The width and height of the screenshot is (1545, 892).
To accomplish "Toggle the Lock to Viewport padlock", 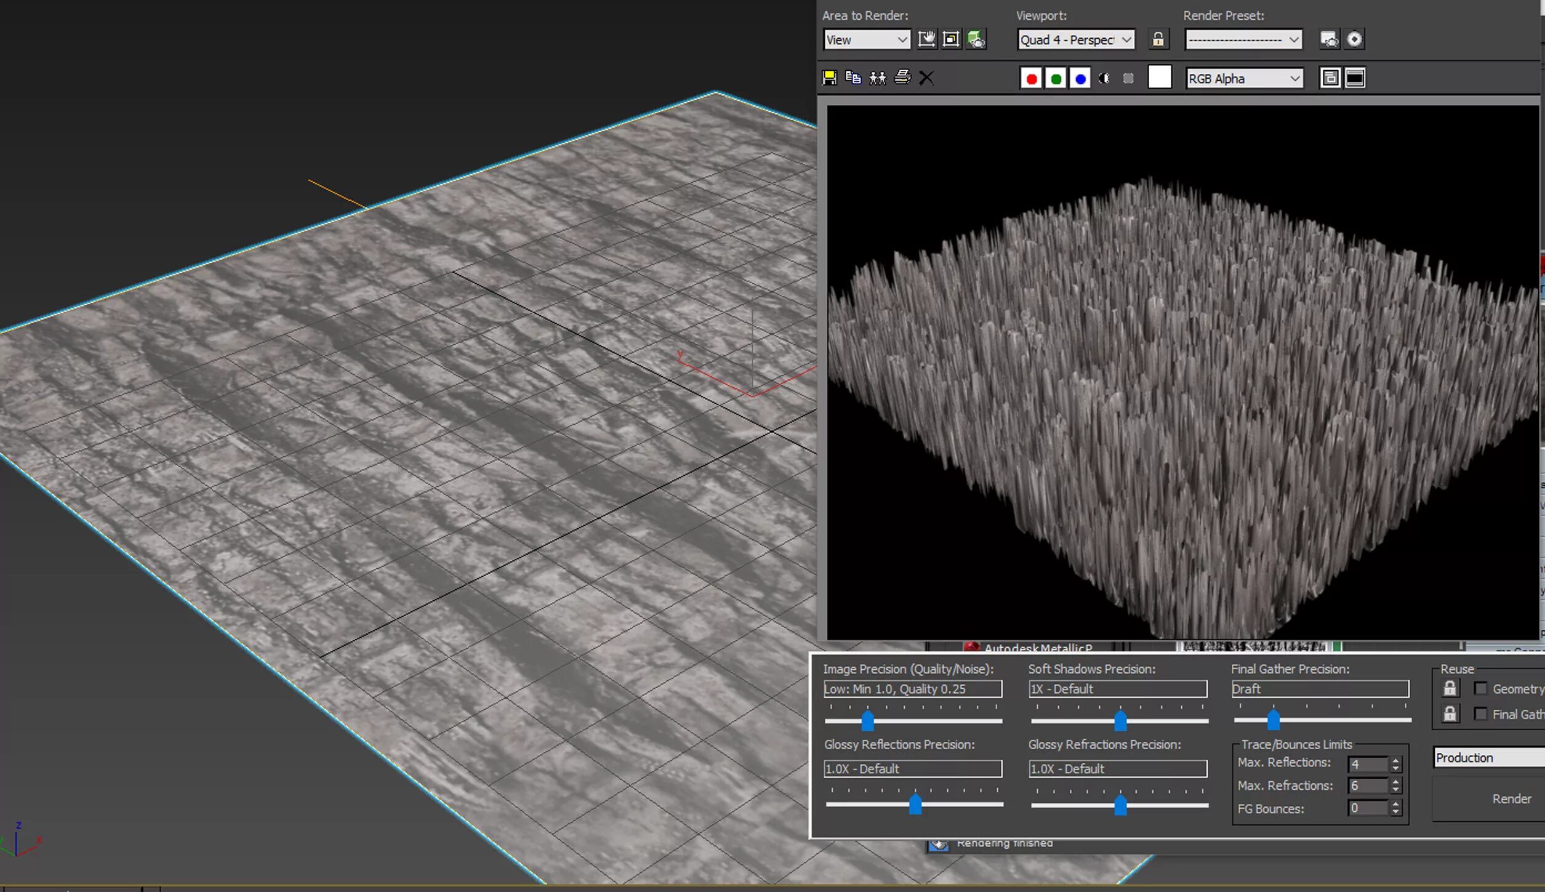I will click(1158, 39).
